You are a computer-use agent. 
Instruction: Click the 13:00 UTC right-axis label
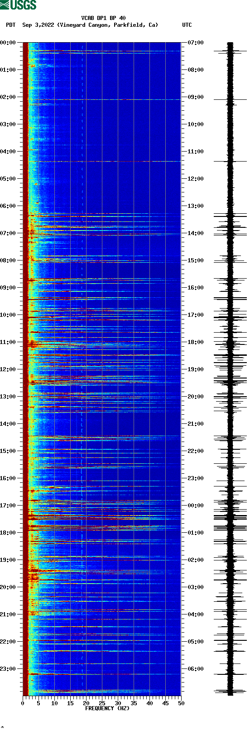[196, 206]
